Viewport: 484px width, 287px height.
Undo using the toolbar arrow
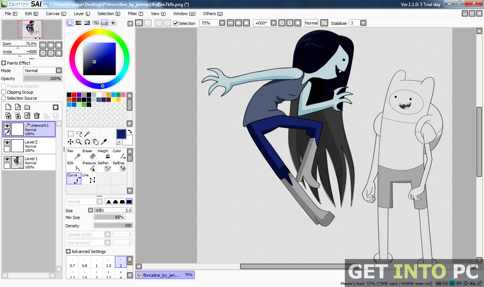139,23
